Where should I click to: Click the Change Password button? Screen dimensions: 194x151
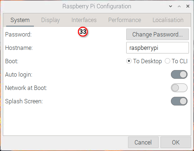tap(158, 34)
